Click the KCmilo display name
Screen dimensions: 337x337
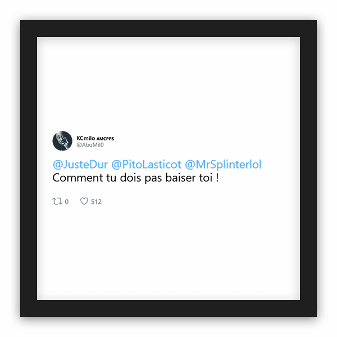85,138
